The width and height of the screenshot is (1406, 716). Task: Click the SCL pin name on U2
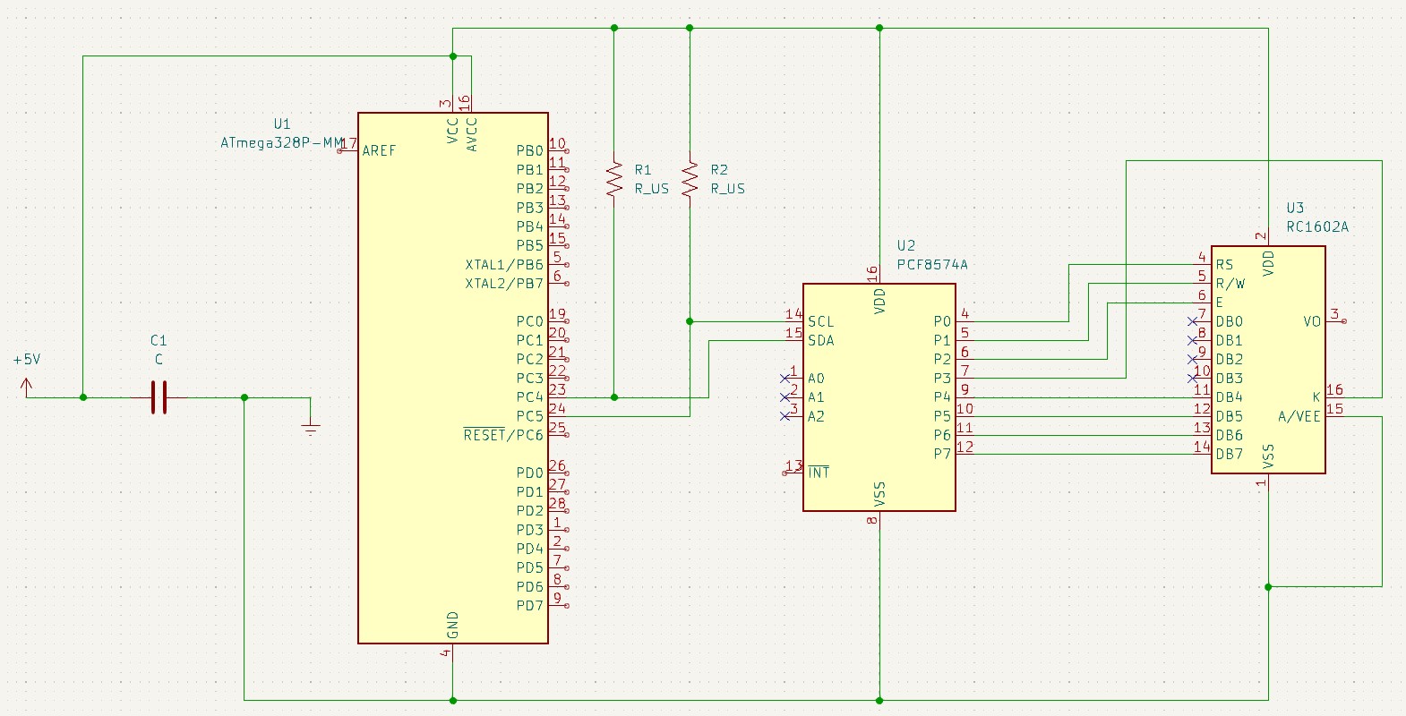tap(820, 321)
